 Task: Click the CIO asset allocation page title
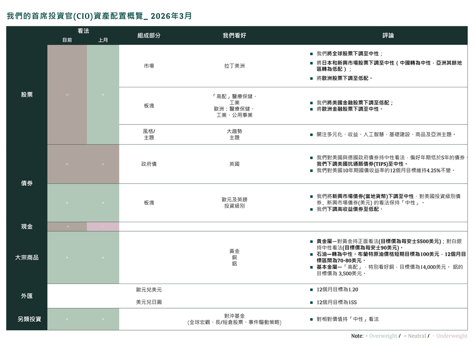(99, 16)
